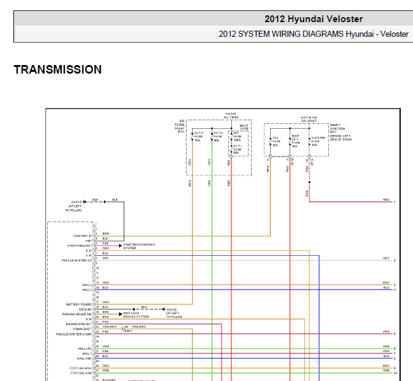This screenshot has width=413, height=381.
Task: Click the 'HALL +5V' pin label
Action: coord(85,348)
